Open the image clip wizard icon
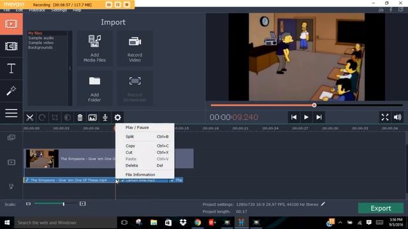Viewport: 408px width, 229px height. tap(92, 118)
